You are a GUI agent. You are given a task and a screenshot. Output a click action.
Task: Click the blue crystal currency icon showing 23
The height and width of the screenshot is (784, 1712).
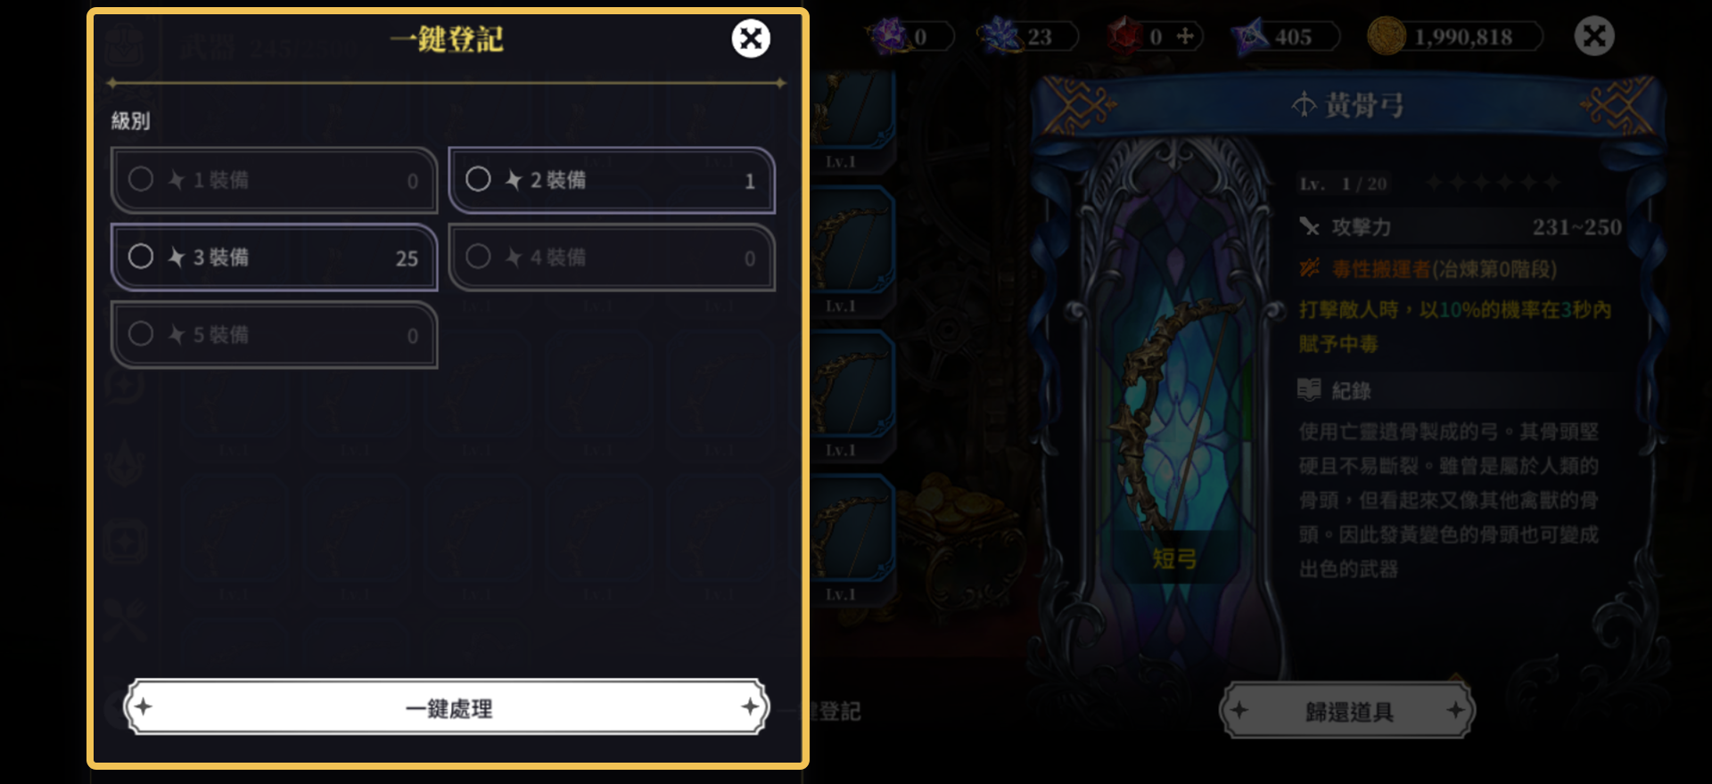(x=1000, y=37)
